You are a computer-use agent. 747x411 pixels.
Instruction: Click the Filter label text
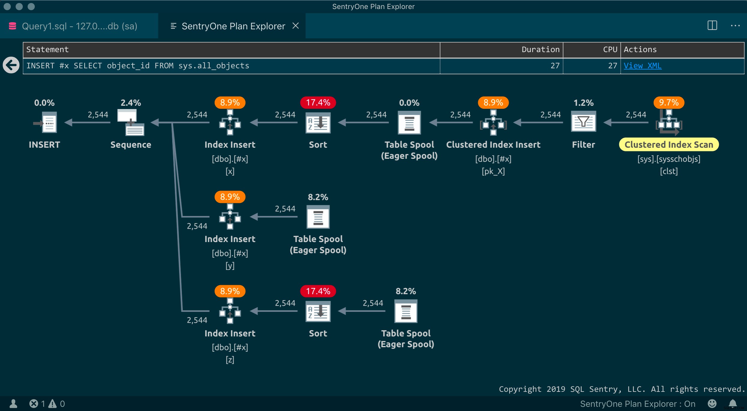583,145
